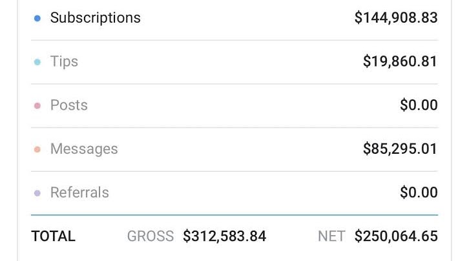Select the Subscriptions label
The image size is (469, 261).
click(96, 18)
